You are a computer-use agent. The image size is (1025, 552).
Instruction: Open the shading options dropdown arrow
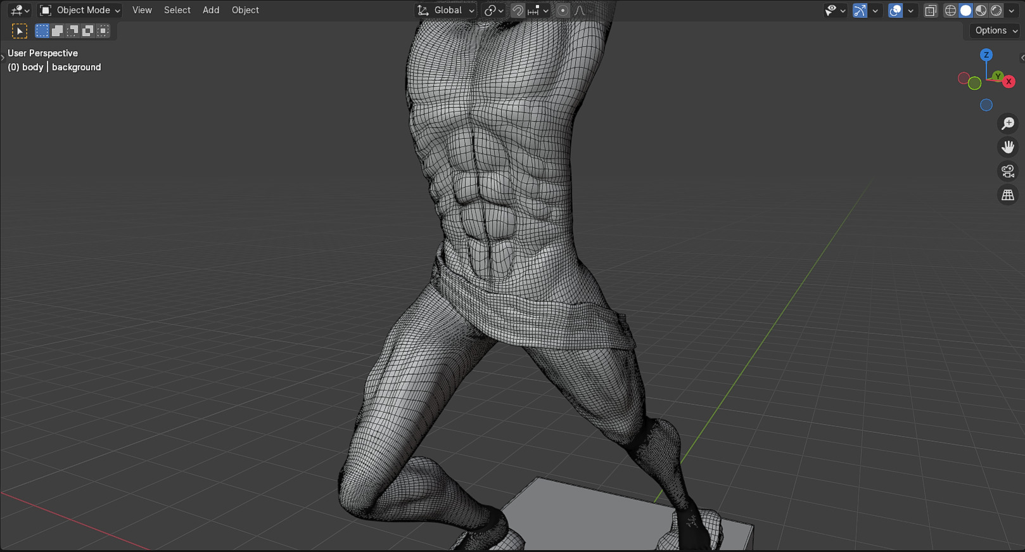(1011, 10)
